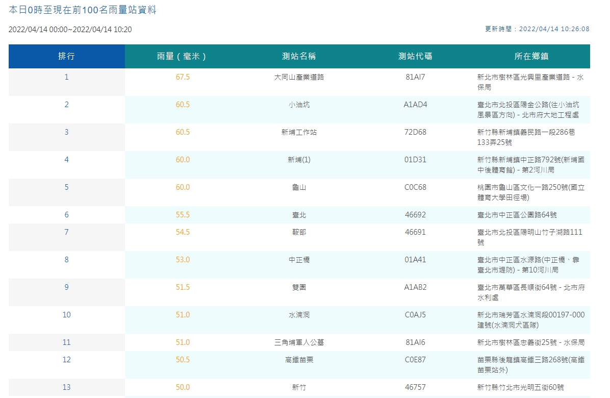Click rainfall value 55.5
The width and height of the screenshot is (610, 398).
(183, 215)
